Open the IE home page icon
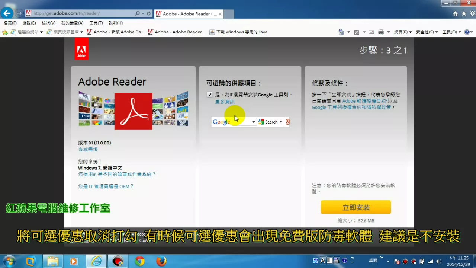Screen dimensions: 476x268 point(455,13)
